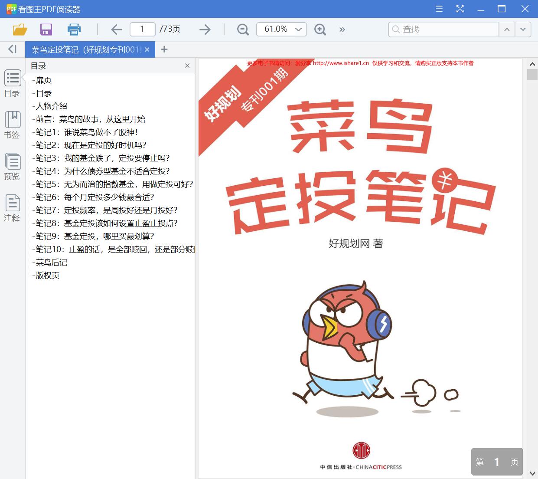Close the 菜鸟定投笔记 tab
Viewport: 538px width, 479px height.
click(x=147, y=49)
